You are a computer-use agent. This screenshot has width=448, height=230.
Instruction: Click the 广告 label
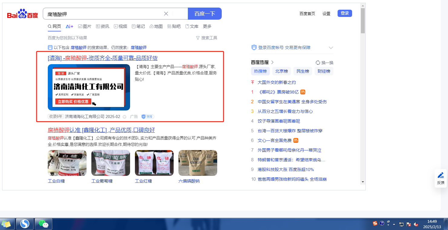tap(134, 117)
